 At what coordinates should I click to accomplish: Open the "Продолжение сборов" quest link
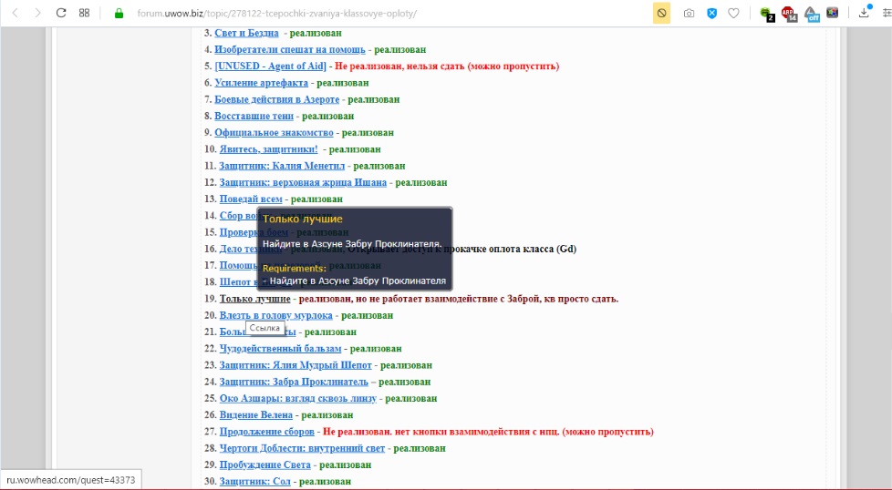coord(266,432)
